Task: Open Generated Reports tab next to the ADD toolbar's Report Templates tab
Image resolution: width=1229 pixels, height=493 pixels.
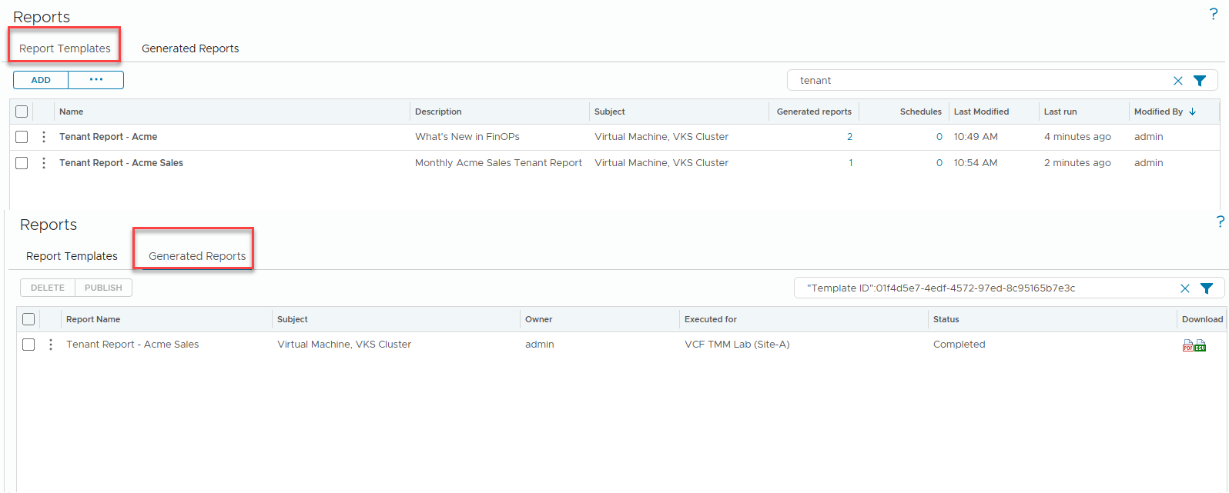Action: click(190, 48)
